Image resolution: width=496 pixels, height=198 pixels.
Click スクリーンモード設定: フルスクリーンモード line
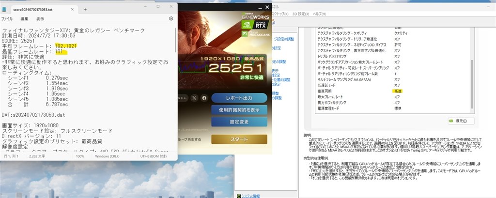[57, 131]
